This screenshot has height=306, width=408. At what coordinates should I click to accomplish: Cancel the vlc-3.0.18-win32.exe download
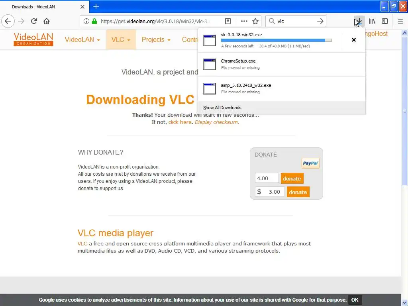354,40
